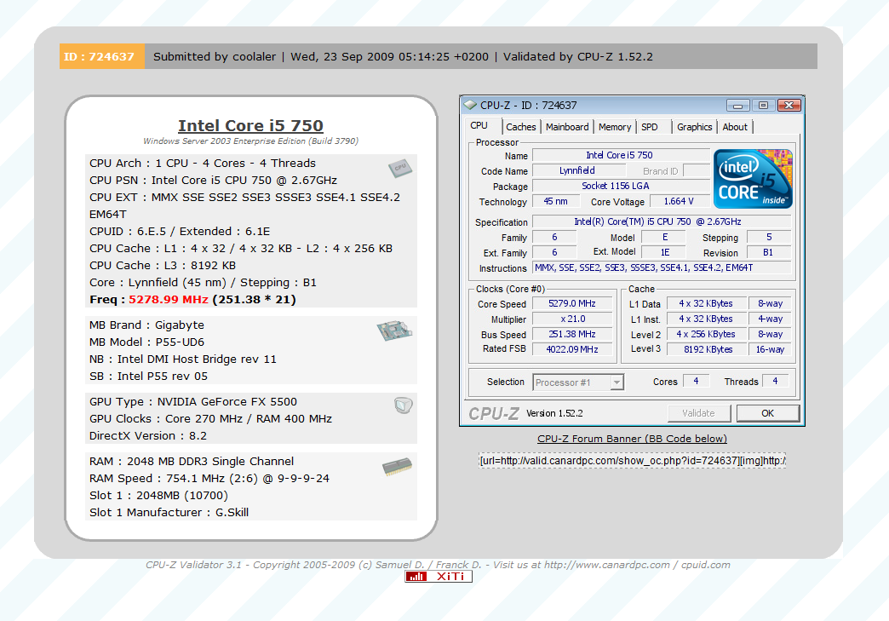This screenshot has width=889, height=621.
Task: Click the CPU PSN line
Action: click(213, 181)
